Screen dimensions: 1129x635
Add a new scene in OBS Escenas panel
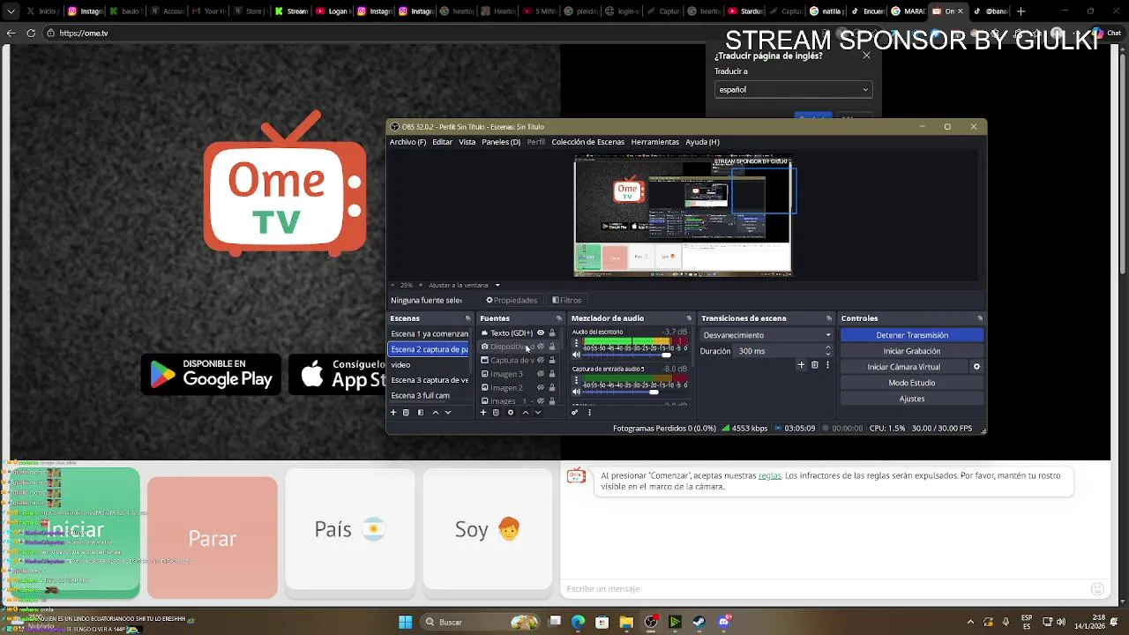pos(393,413)
